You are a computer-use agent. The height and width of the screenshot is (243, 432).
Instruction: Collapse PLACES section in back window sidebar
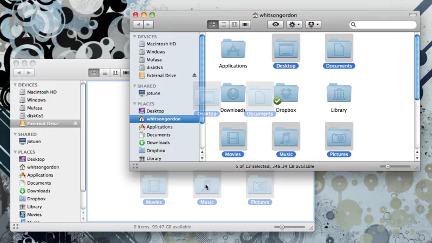point(15,152)
